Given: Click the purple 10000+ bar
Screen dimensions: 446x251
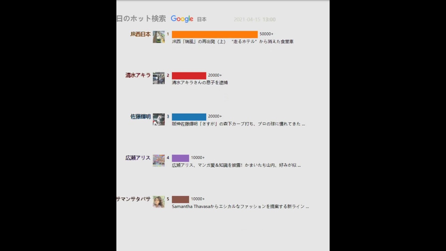Looking at the screenshot, I should (x=180, y=158).
